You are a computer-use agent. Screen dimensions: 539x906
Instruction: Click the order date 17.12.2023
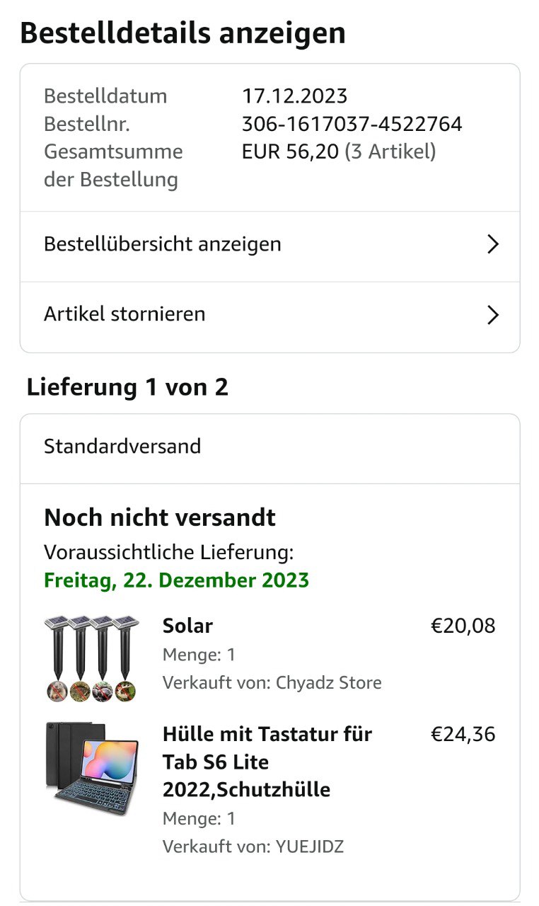(294, 96)
